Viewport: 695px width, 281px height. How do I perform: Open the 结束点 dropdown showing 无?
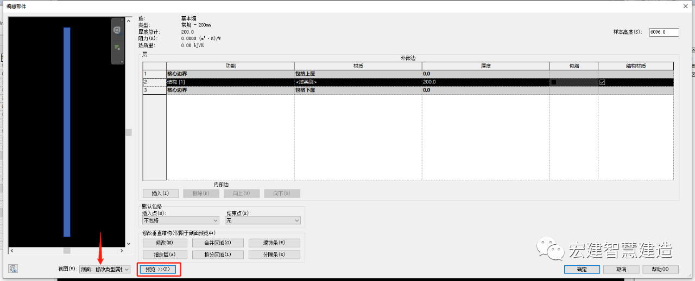point(263,220)
